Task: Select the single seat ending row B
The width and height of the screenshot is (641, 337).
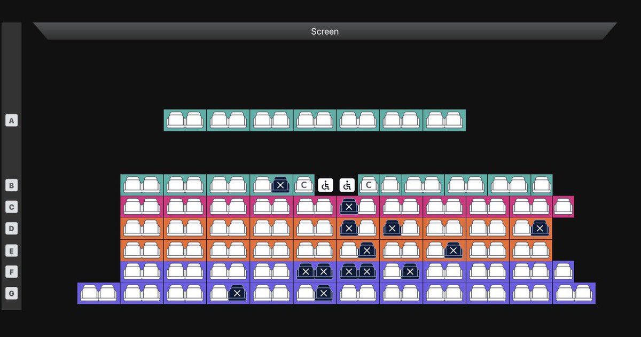Action: pos(542,185)
